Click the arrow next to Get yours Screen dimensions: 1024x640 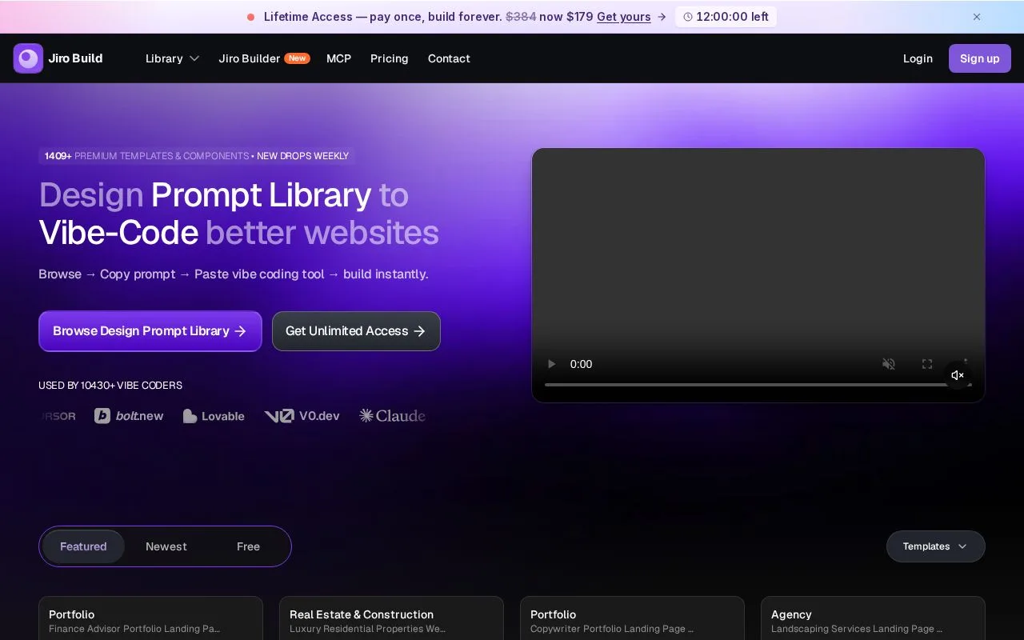pos(662,17)
